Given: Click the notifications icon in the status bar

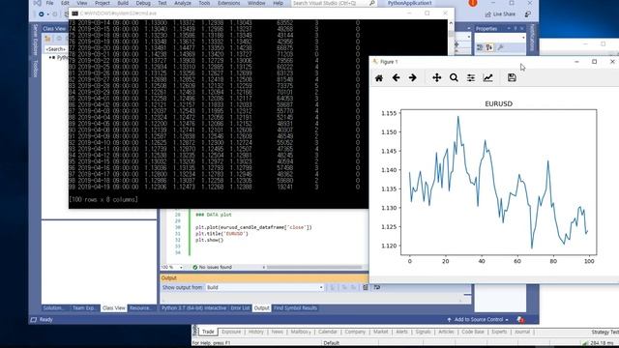Looking at the screenshot, I should [520, 320].
